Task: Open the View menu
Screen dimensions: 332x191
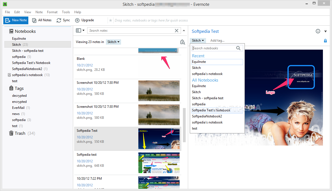Action: click(x=28, y=12)
